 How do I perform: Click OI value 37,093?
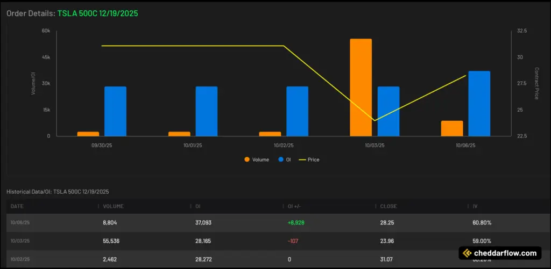pos(203,223)
